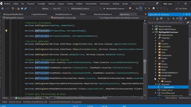Collapse the WpfAppNetCoreJesus project node
191x107 pixels.
click(153, 32)
